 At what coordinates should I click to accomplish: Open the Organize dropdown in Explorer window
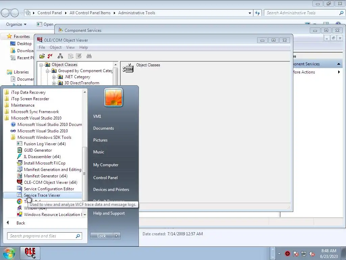16,24
